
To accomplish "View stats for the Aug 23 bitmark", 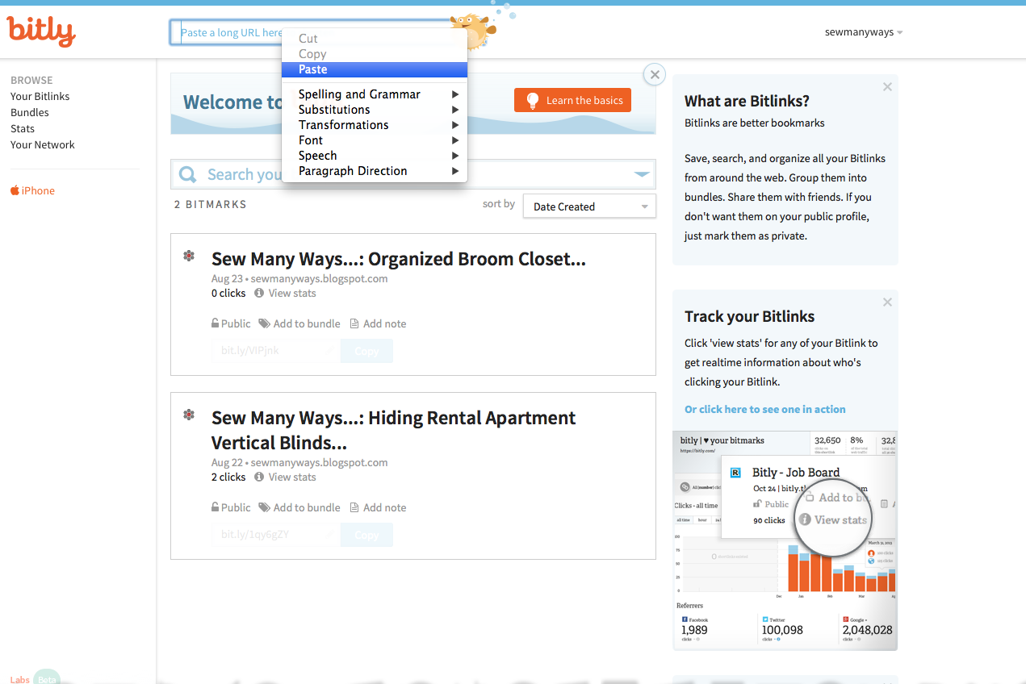I will 292,293.
